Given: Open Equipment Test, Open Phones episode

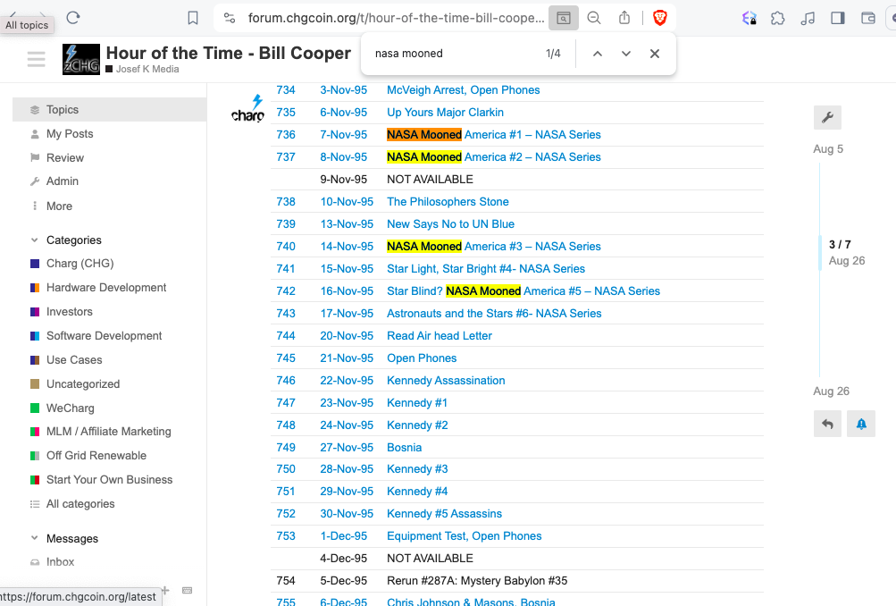Looking at the screenshot, I should pos(464,536).
